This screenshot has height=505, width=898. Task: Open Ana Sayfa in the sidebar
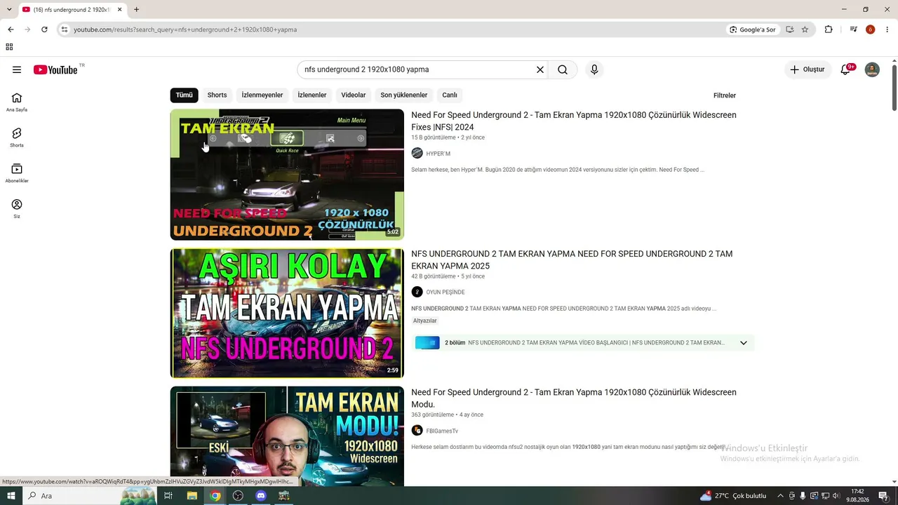coord(17,102)
